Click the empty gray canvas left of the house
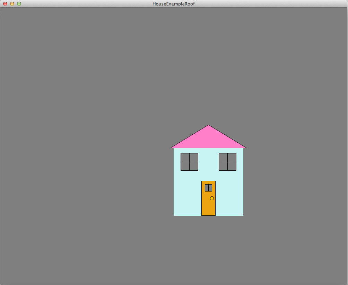The width and height of the screenshot is (348, 285). click(x=87, y=156)
